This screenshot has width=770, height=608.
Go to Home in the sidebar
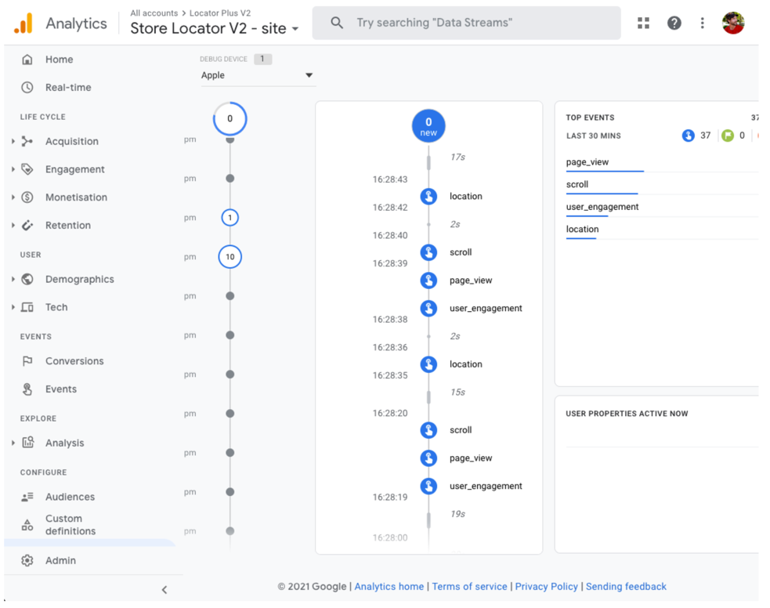[59, 60]
